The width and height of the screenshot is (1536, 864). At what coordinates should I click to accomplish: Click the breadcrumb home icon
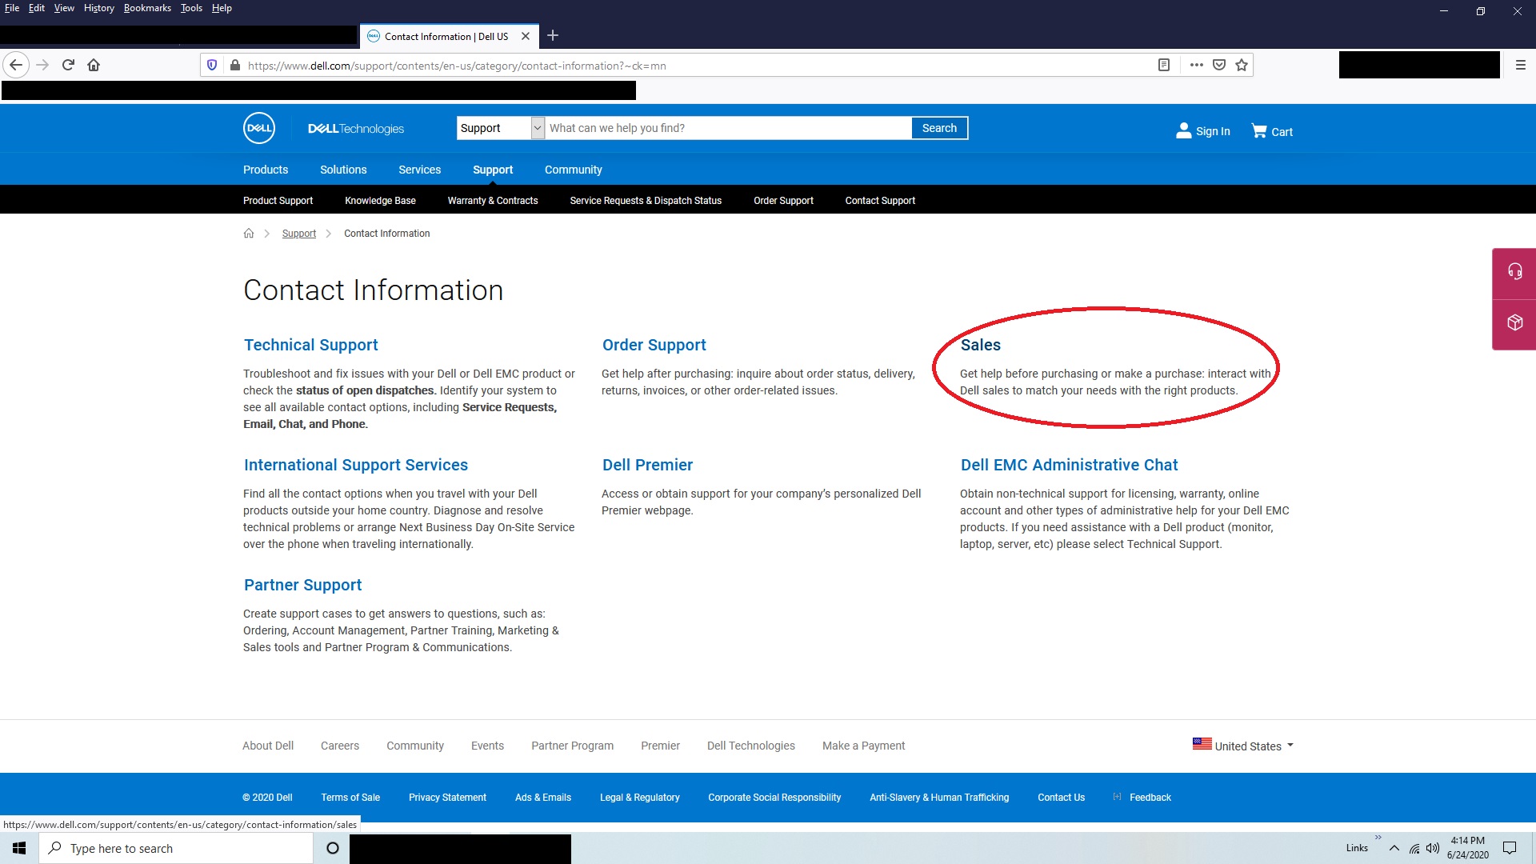(249, 234)
